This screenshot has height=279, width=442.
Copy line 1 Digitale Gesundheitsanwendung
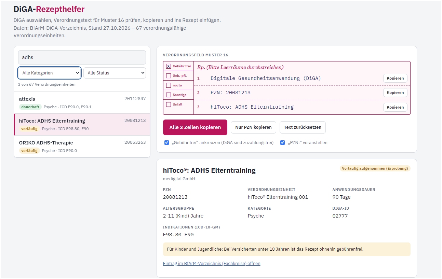(395, 78)
